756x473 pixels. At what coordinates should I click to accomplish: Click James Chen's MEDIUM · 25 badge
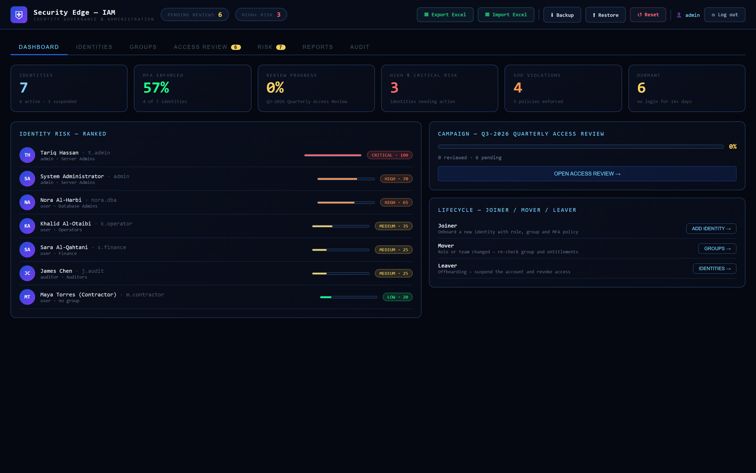click(394, 273)
